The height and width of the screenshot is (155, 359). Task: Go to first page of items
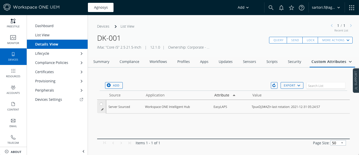click(105, 143)
